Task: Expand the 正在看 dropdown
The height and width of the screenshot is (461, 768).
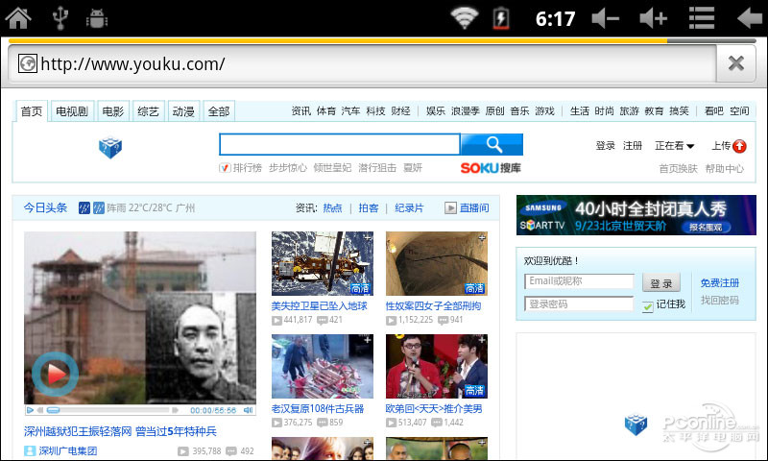Action: pos(675,145)
